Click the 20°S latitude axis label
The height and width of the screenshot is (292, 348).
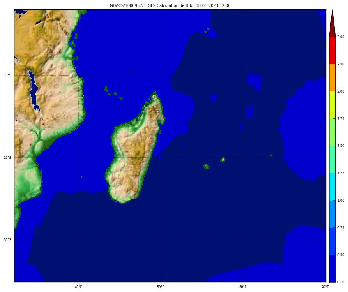pyautogui.click(x=7, y=158)
